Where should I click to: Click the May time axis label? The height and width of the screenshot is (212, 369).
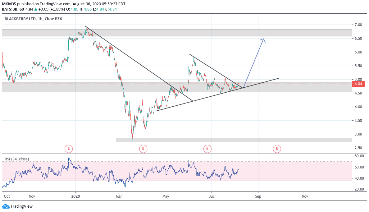(166, 196)
